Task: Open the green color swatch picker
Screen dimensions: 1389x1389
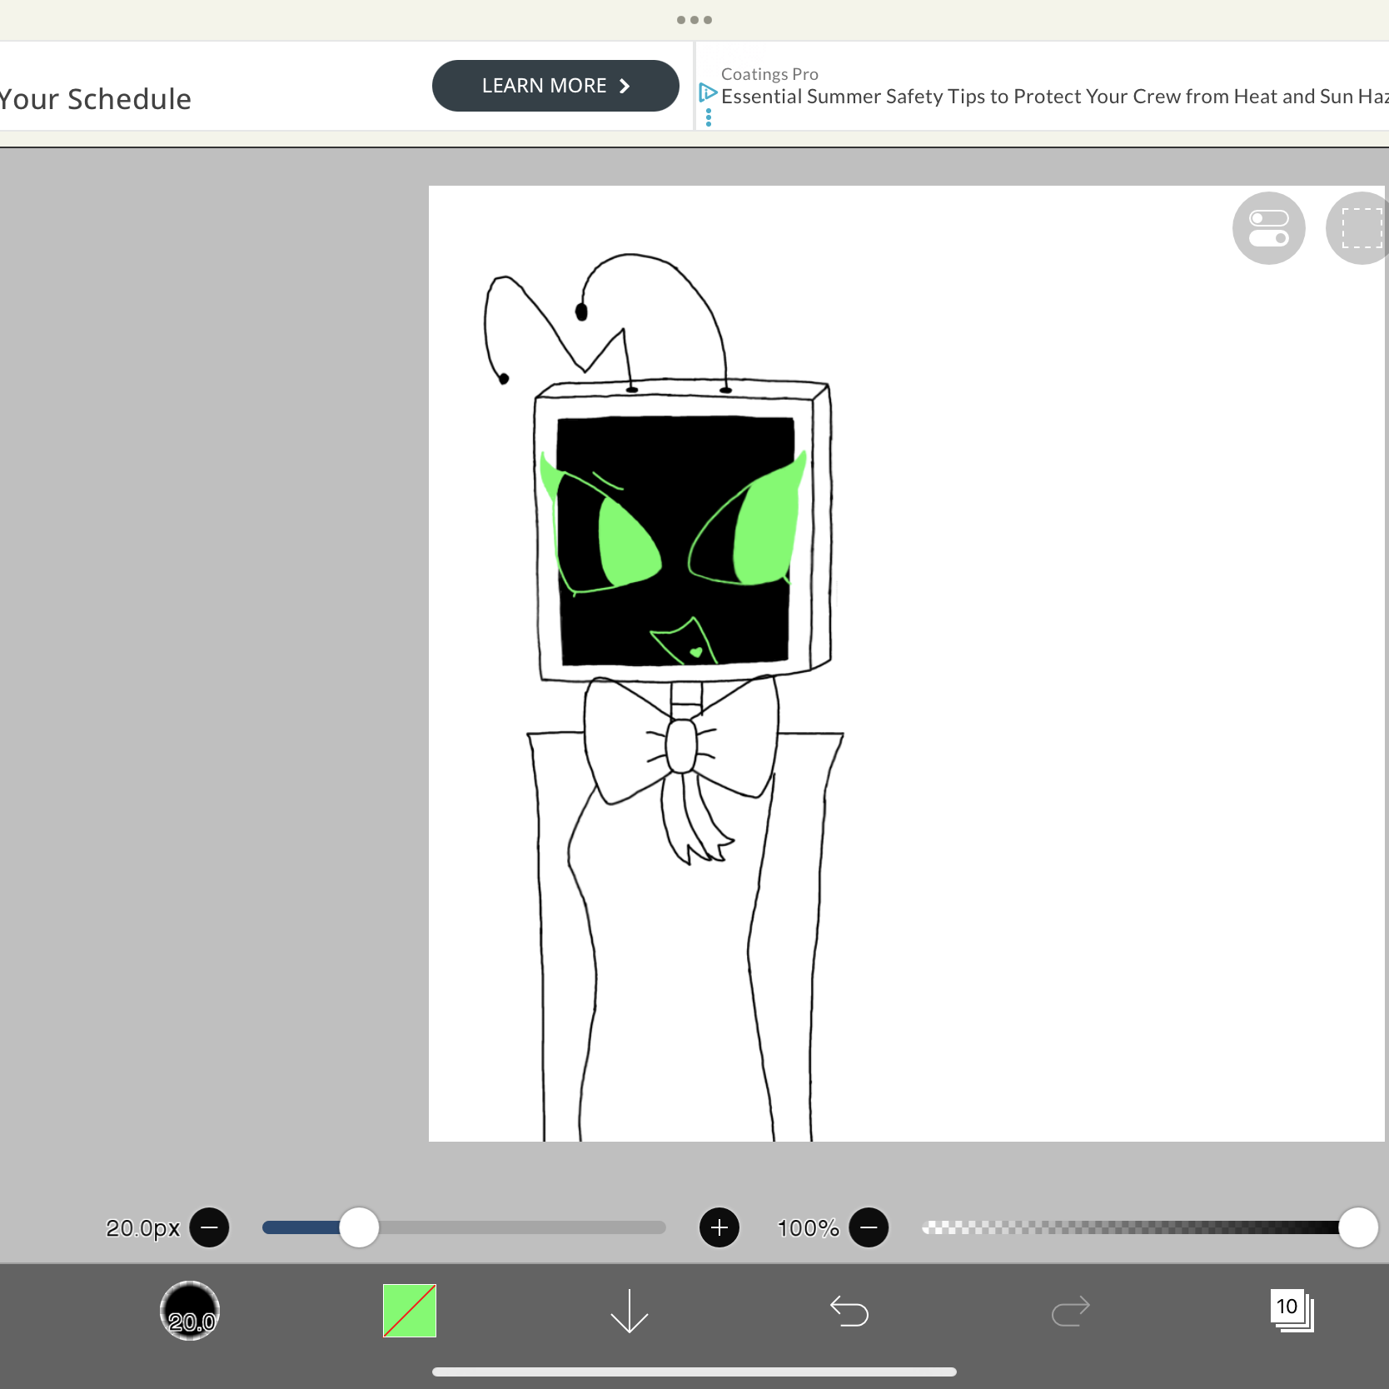Action: coord(410,1311)
